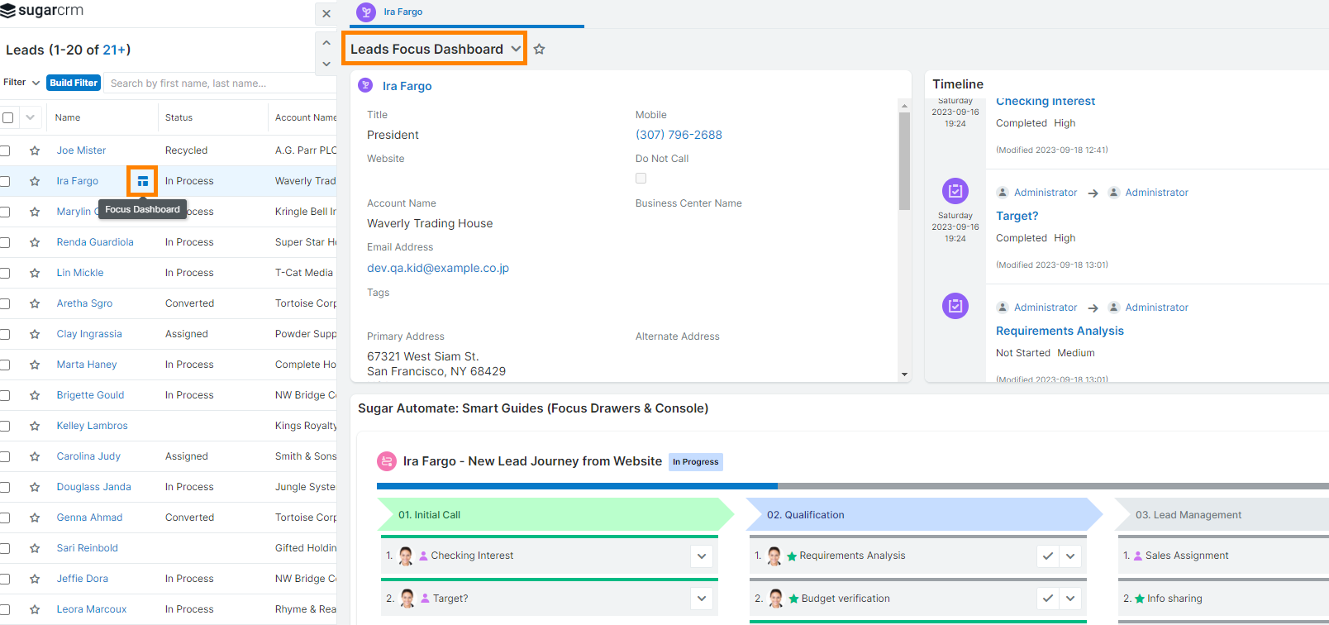The height and width of the screenshot is (625, 1329).
Task: Load more leads via 21+ count link
Action: pos(115,50)
